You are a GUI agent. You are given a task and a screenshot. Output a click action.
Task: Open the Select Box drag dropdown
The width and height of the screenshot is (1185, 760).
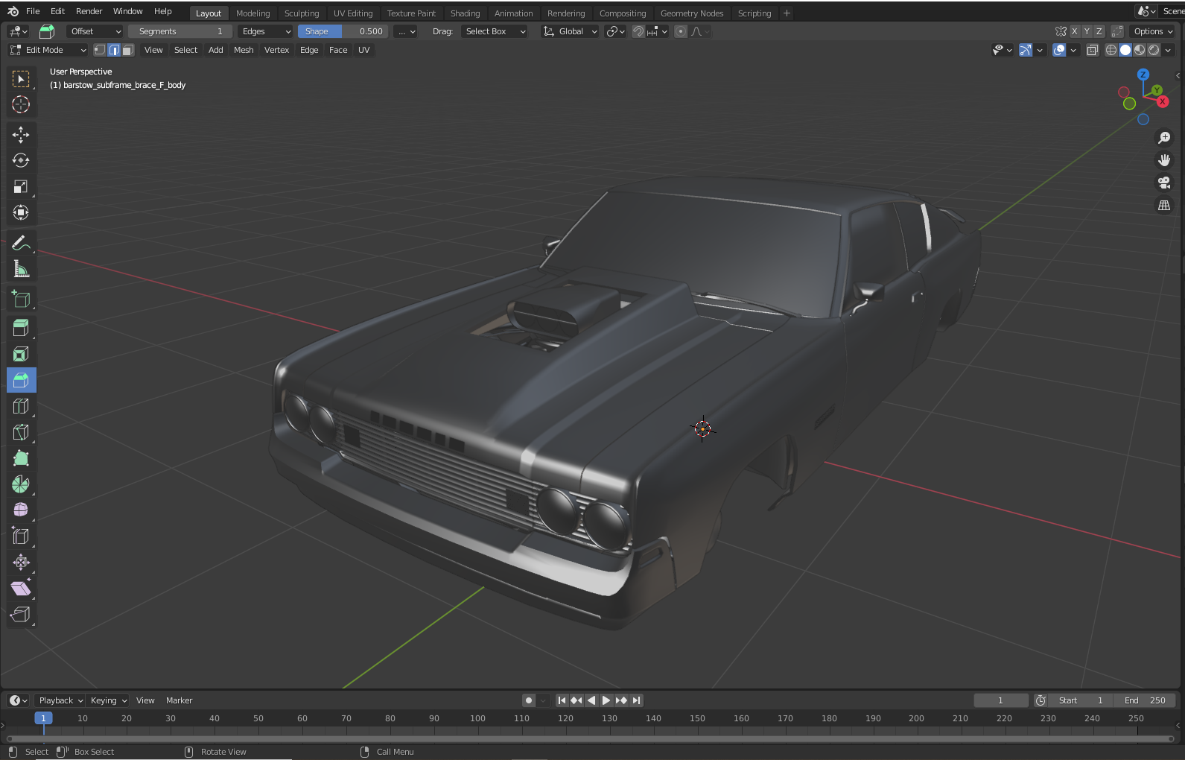495,31
